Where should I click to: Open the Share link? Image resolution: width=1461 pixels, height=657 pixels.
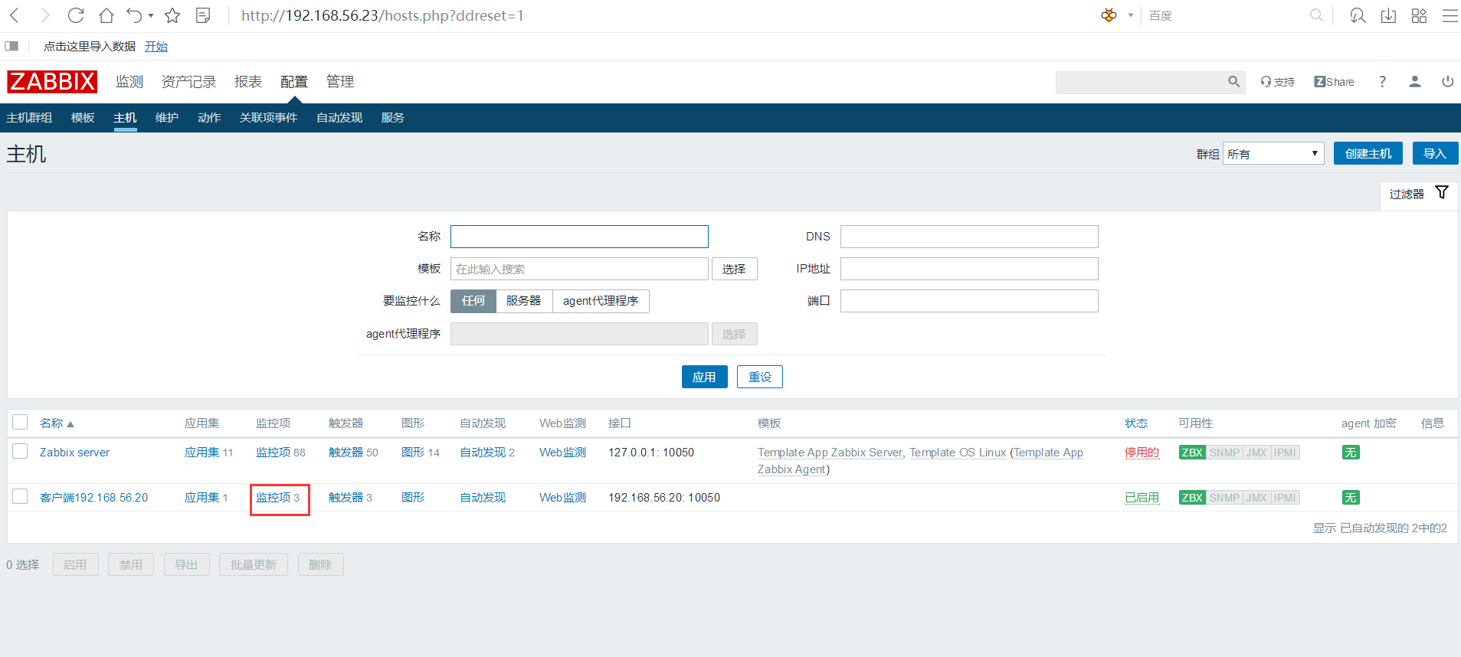1334,82
